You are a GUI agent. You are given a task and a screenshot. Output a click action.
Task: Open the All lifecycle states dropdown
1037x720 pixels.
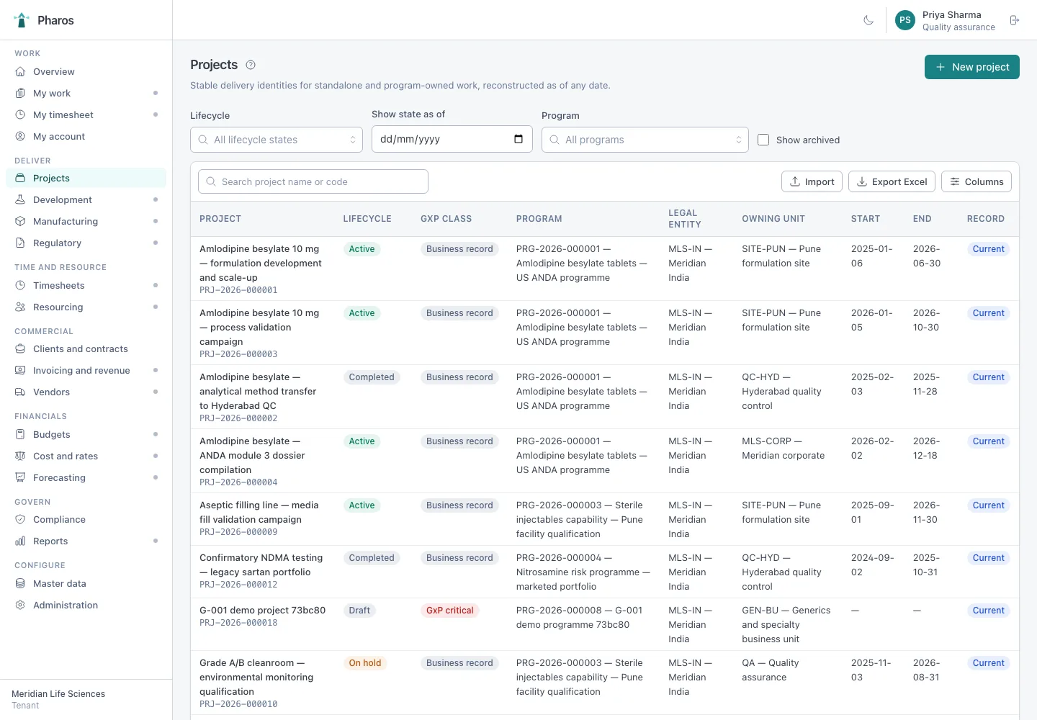point(277,140)
